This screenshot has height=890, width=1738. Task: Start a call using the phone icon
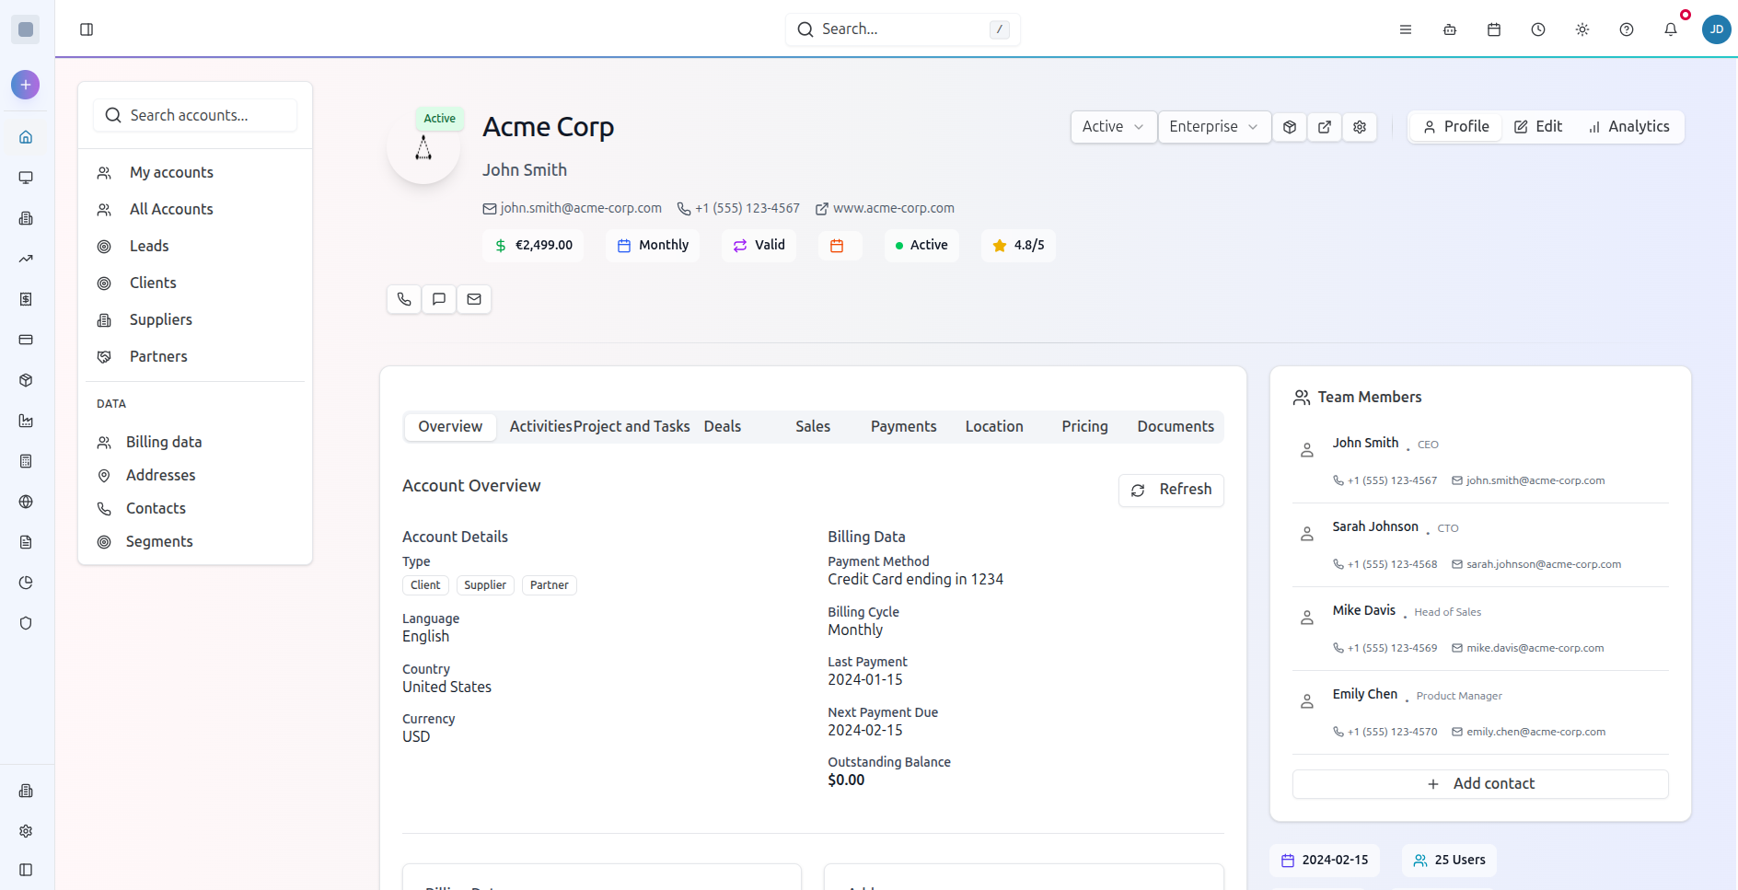tap(403, 299)
